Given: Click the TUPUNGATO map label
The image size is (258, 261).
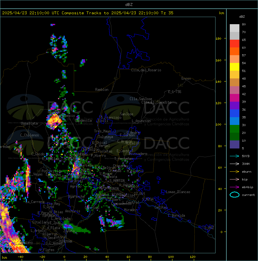Looking at the screenshot, I should [x=50, y=215].
